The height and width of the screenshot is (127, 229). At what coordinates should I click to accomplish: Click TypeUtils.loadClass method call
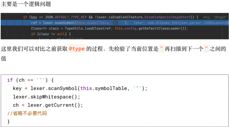(84, 28)
